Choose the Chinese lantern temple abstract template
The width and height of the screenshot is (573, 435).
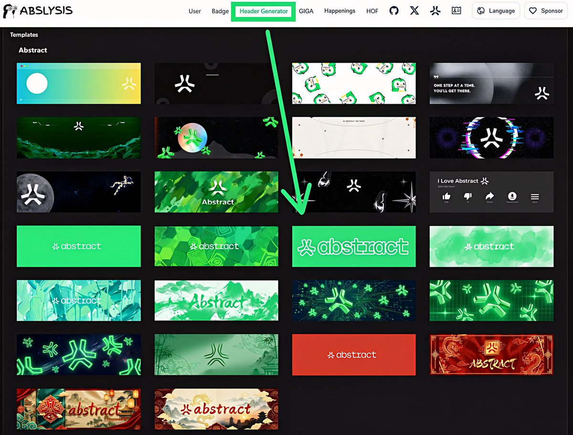pyautogui.click(x=79, y=409)
